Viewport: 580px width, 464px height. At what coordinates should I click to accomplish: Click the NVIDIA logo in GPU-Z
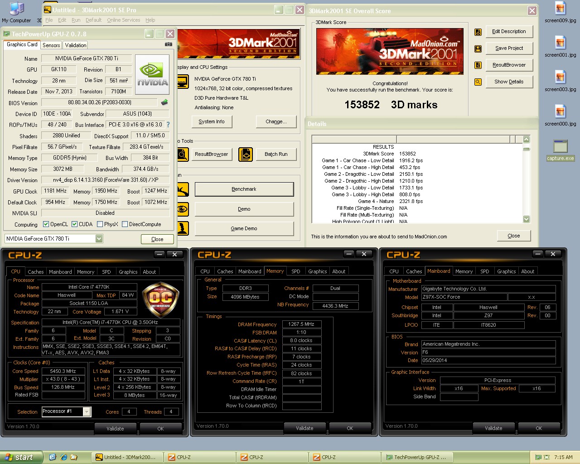pyautogui.click(x=152, y=74)
